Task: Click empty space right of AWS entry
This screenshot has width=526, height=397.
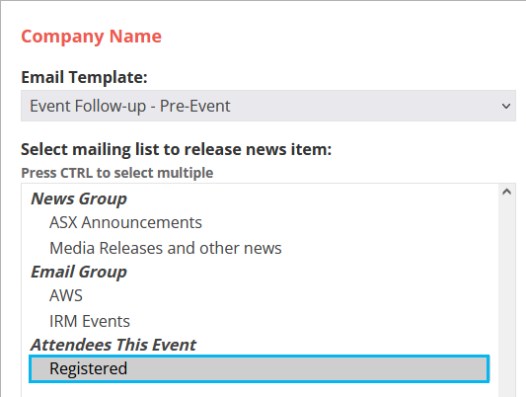Action: (288, 295)
